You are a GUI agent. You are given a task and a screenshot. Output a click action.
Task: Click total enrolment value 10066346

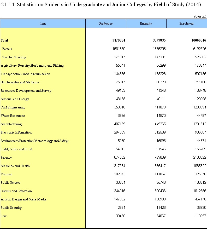[199, 40]
